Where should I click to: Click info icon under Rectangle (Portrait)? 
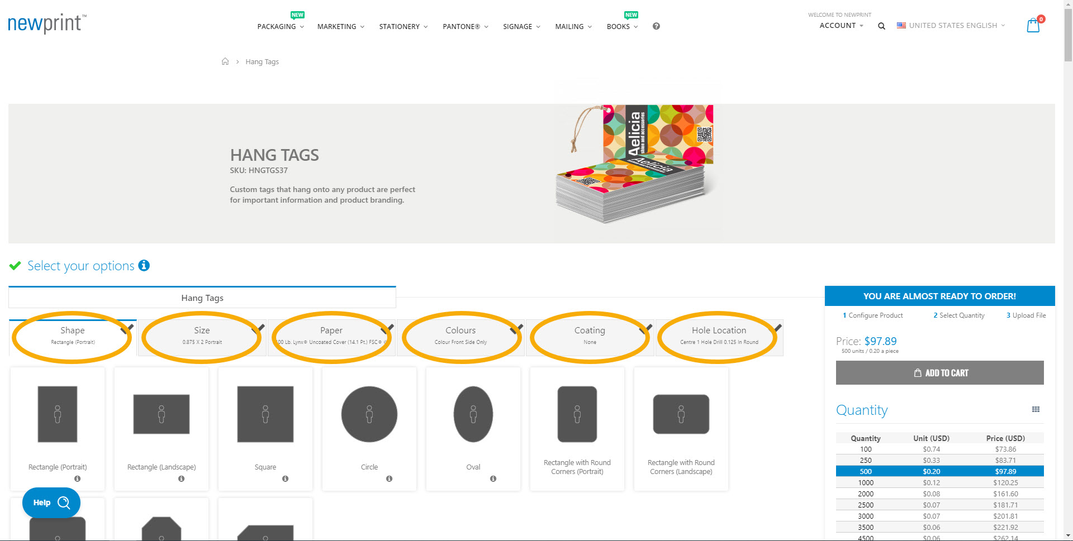click(x=77, y=478)
